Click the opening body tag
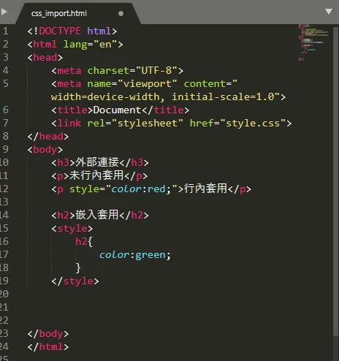This screenshot has height=361, width=339. (45, 150)
